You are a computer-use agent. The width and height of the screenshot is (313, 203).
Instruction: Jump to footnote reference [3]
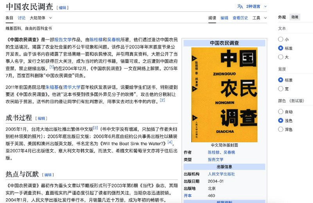click(x=95, y=128)
